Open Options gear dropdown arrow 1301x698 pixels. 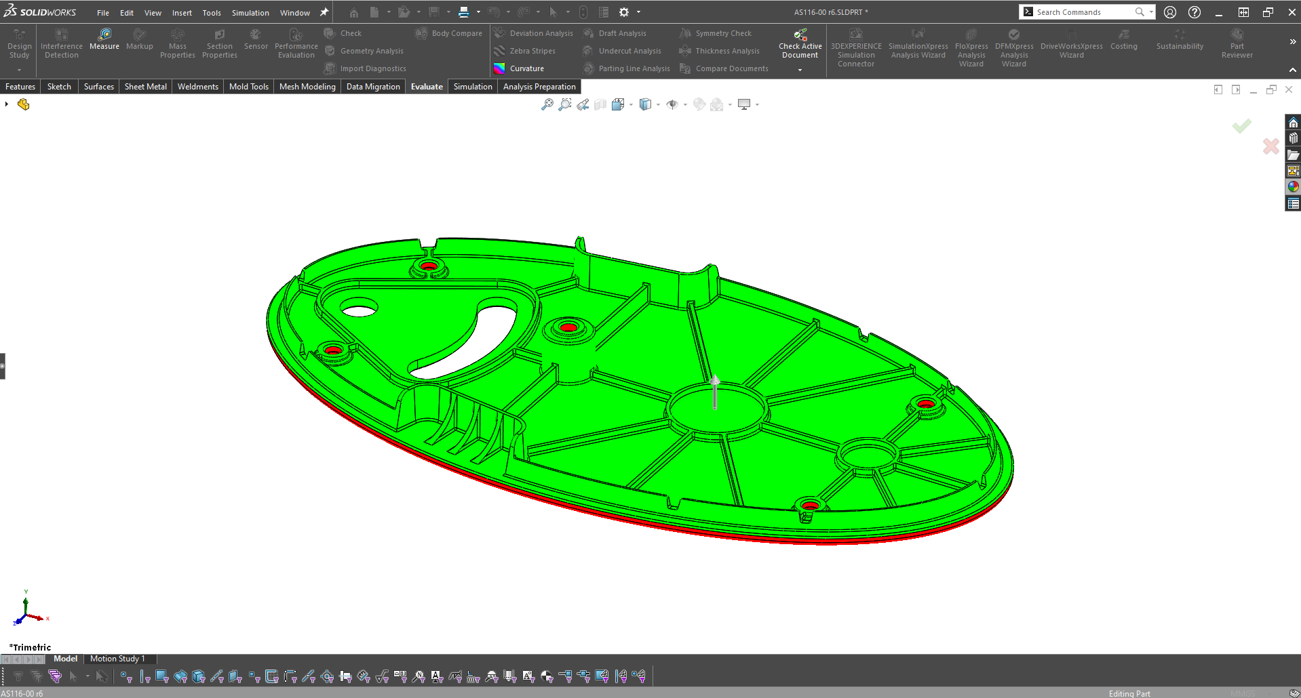coord(638,12)
